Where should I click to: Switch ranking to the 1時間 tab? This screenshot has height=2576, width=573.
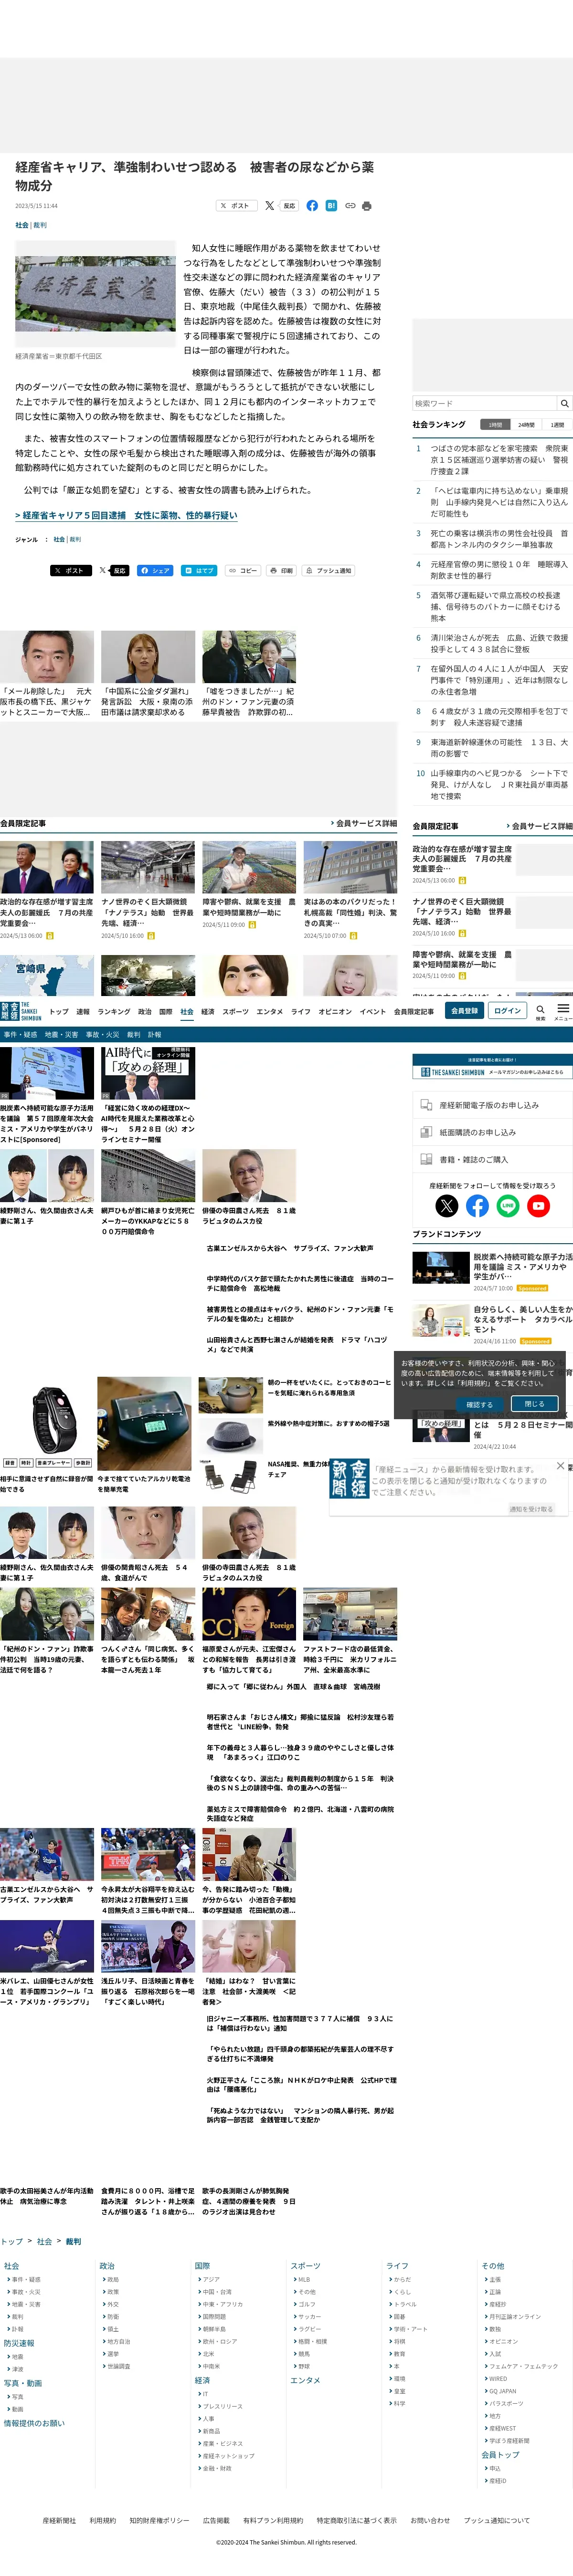point(496,425)
